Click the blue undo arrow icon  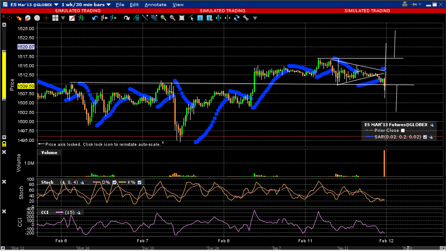tap(95, 18)
